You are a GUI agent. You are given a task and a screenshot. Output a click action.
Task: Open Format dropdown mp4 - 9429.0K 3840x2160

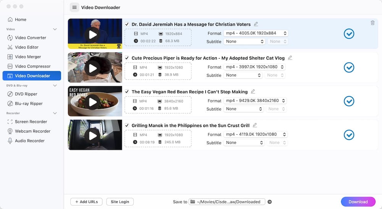click(255, 100)
